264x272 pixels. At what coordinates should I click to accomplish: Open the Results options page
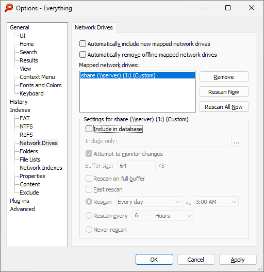[28, 60]
